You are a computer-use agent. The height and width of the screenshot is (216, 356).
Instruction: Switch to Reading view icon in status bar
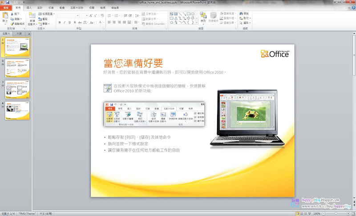pyautogui.click(x=306, y=213)
